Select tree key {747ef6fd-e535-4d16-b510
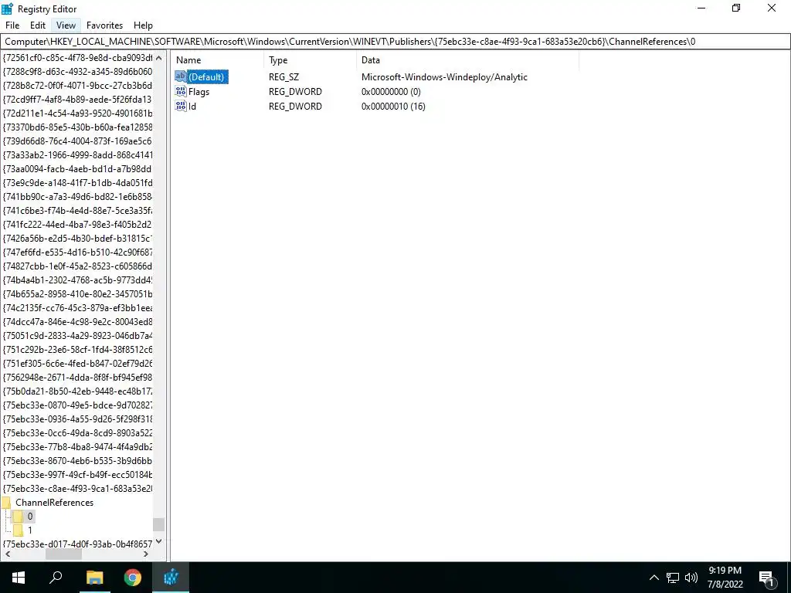This screenshot has height=593, width=791. (x=77, y=252)
